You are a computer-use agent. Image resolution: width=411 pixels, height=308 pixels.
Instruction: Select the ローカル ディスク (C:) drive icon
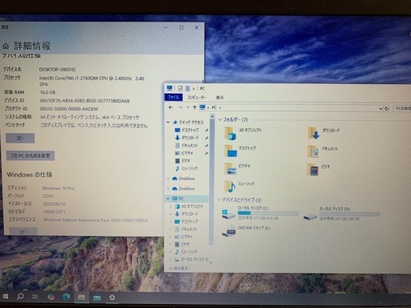click(x=228, y=213)
